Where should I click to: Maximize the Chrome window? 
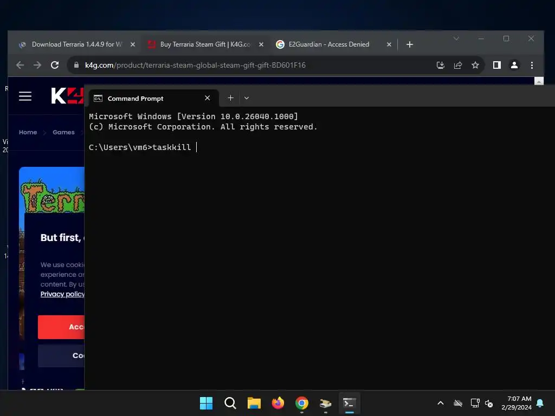(x=506, y=38)
